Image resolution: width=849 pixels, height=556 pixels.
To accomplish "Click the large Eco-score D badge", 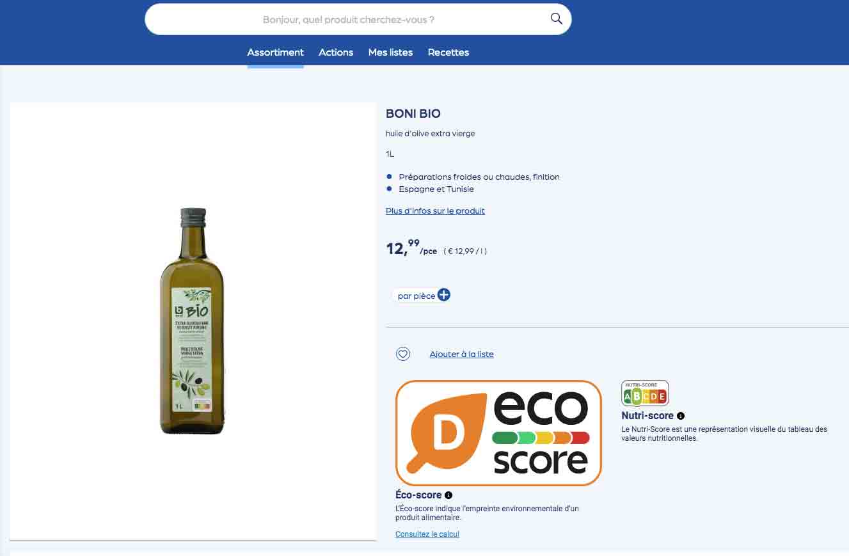I will pyautogui.click(x=498, y=433).
